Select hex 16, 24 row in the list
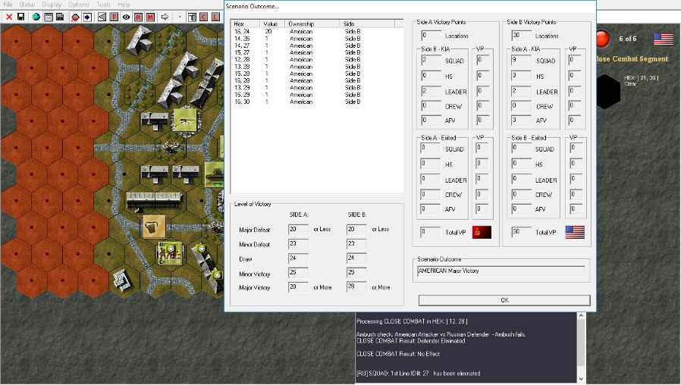Image resolution: width=681 pixels, height=385 pixels. pos(317,32)
